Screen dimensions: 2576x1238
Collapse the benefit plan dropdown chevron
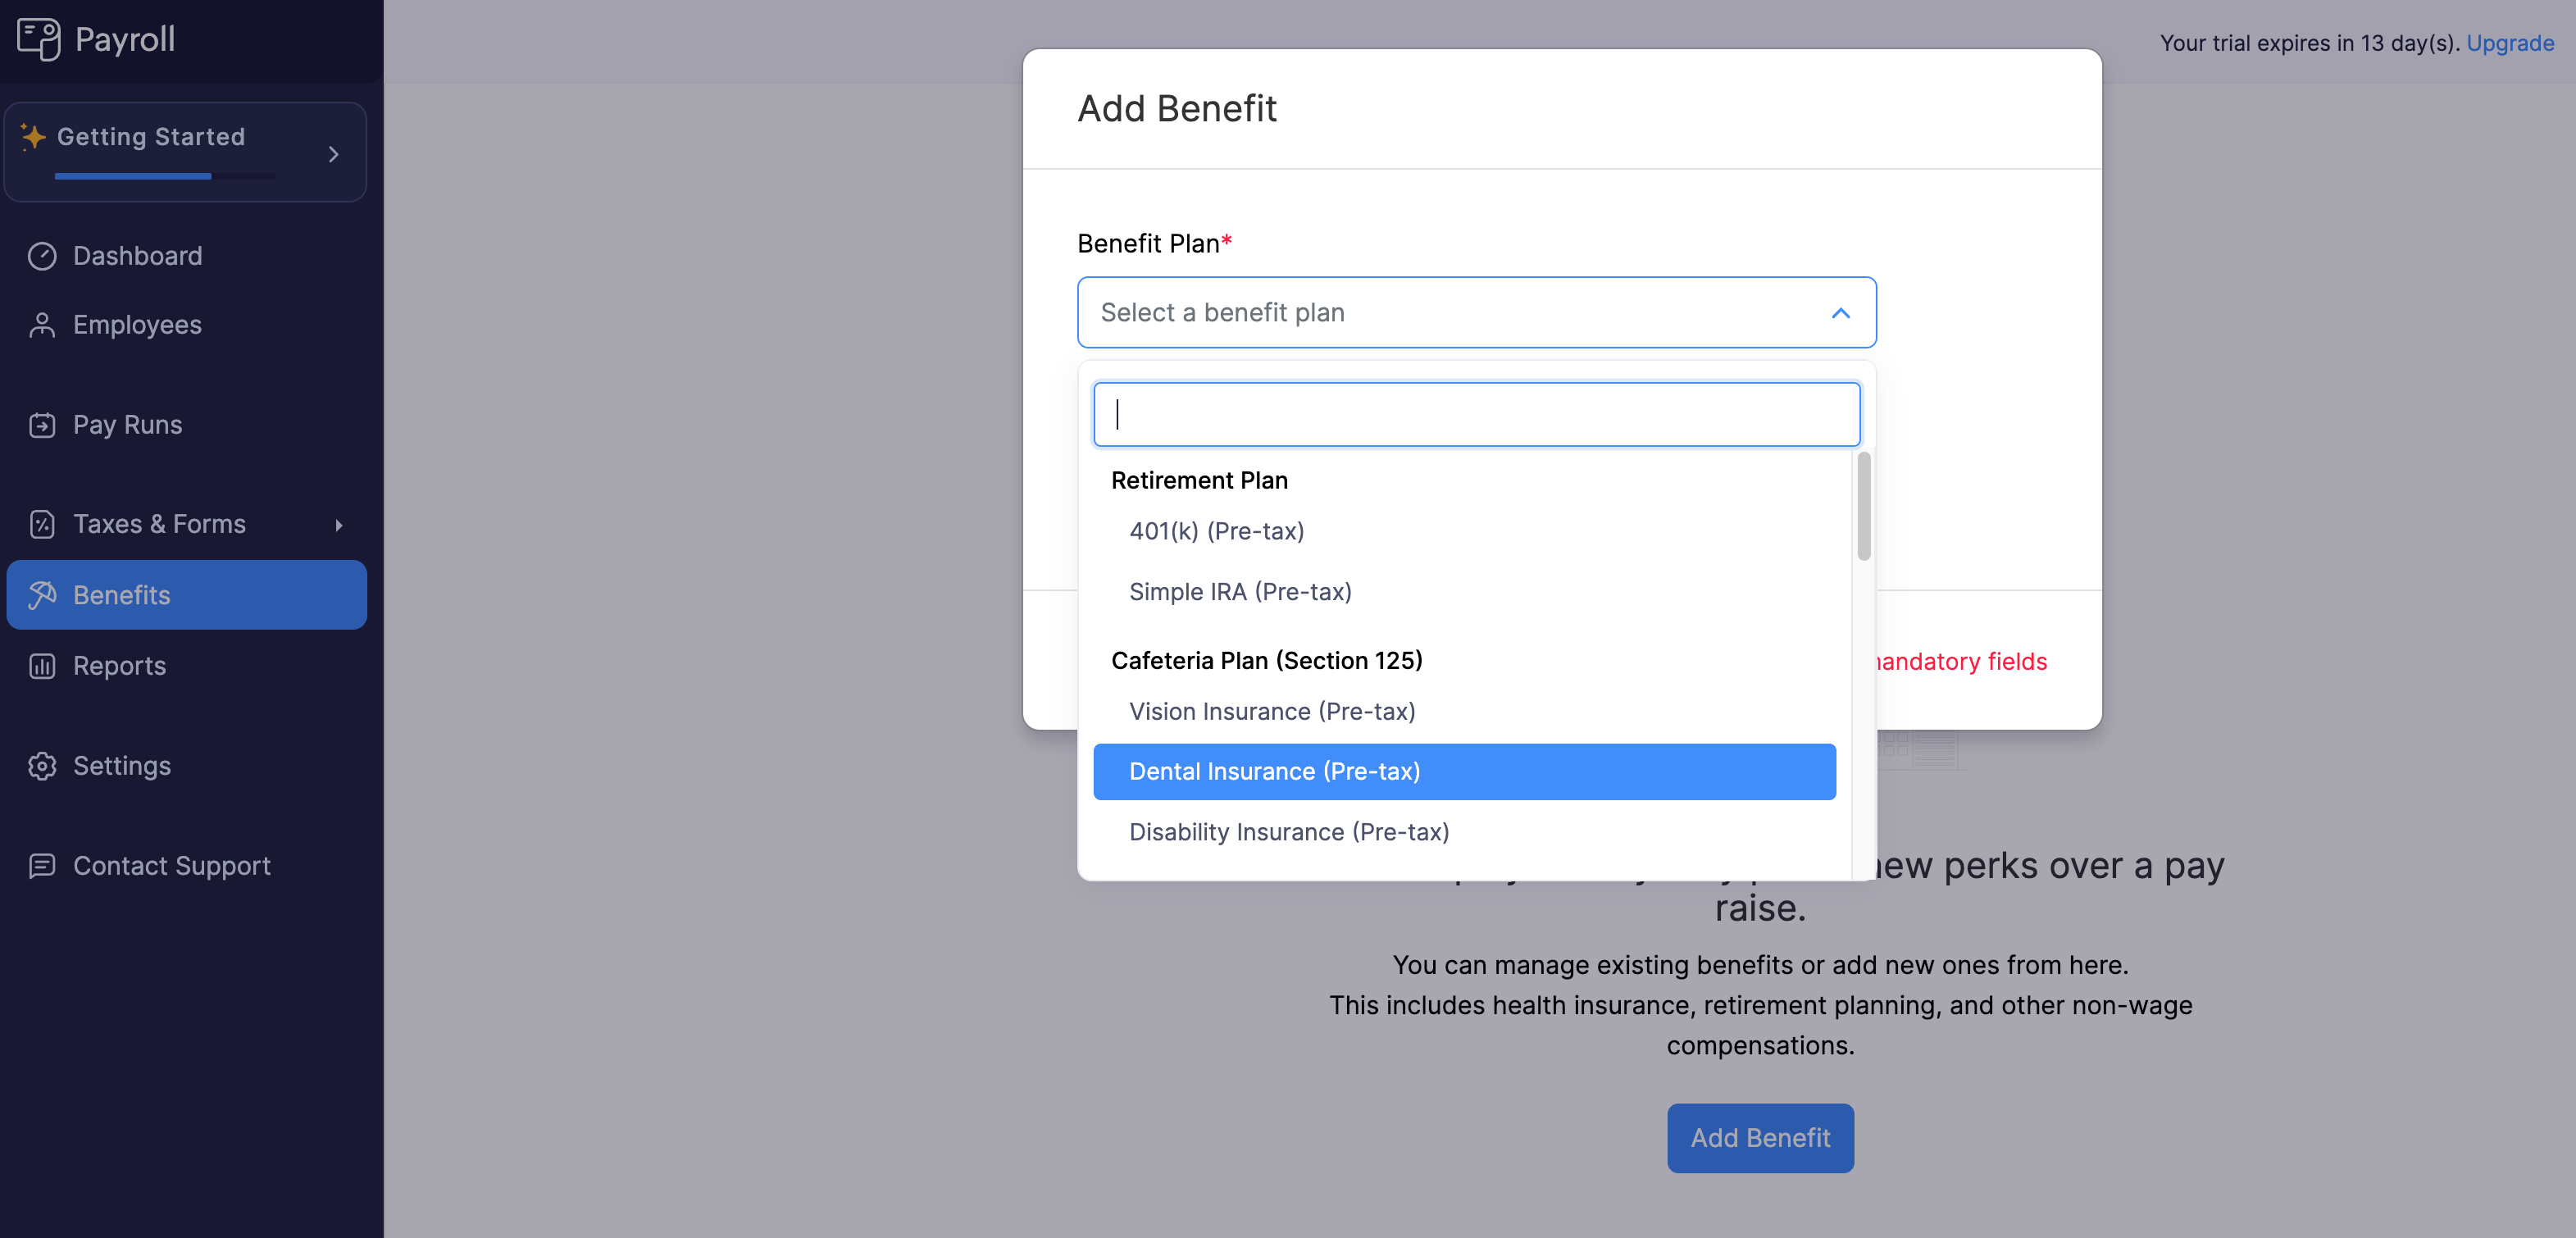pyautogui.click(x=1841, y=313)
